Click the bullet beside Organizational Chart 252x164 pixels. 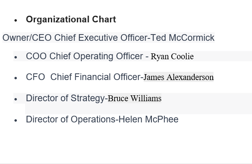(x=16, y=20)
